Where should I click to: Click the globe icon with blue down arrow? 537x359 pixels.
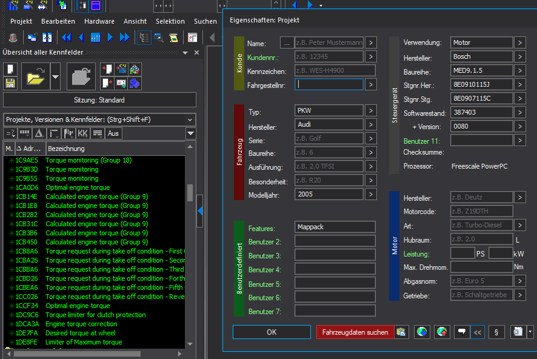click(x=422, y=332)
